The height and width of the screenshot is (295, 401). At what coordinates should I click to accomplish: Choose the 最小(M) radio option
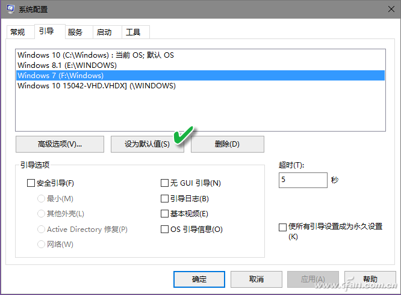[41, 198]
